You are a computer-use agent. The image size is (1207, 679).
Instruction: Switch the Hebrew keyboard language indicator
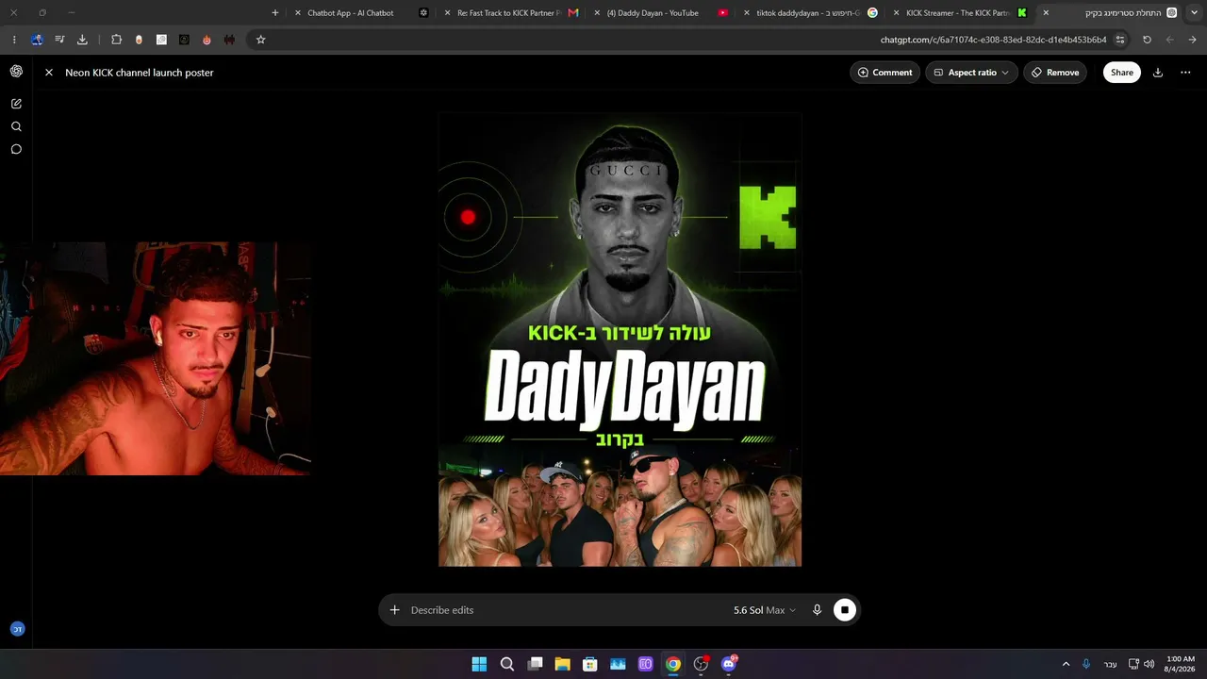pos(1110,664)
